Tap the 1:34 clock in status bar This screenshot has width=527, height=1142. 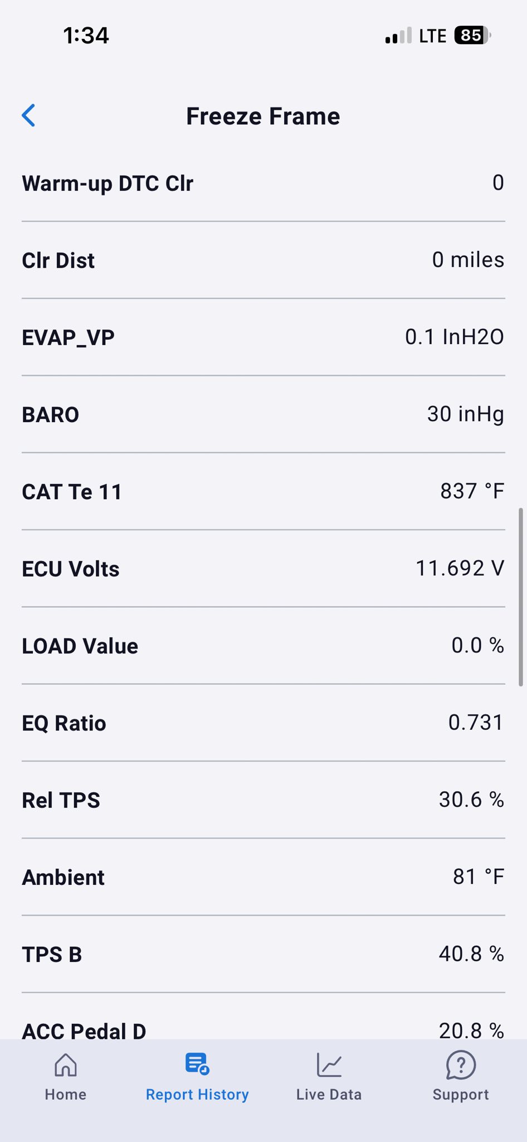pyautogui.click(x=86, y=36)
